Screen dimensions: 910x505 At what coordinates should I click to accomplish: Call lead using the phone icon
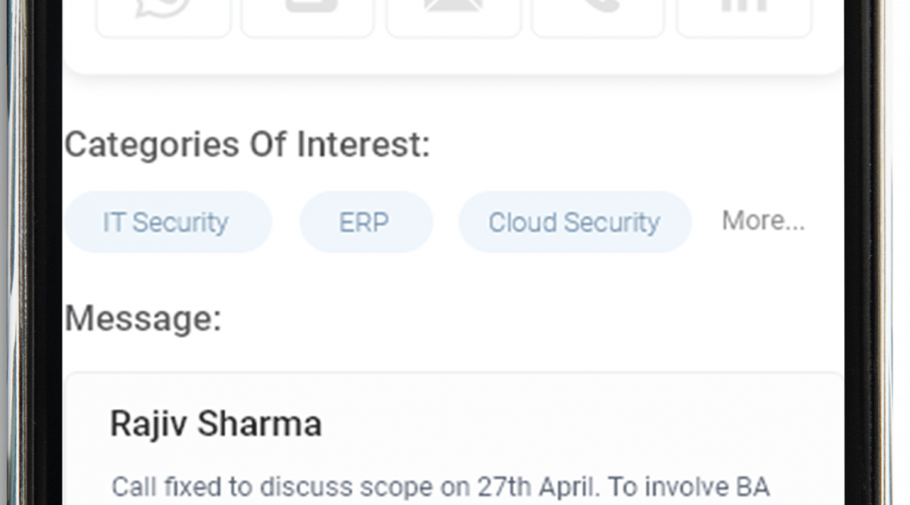click(x=598, y=18)
